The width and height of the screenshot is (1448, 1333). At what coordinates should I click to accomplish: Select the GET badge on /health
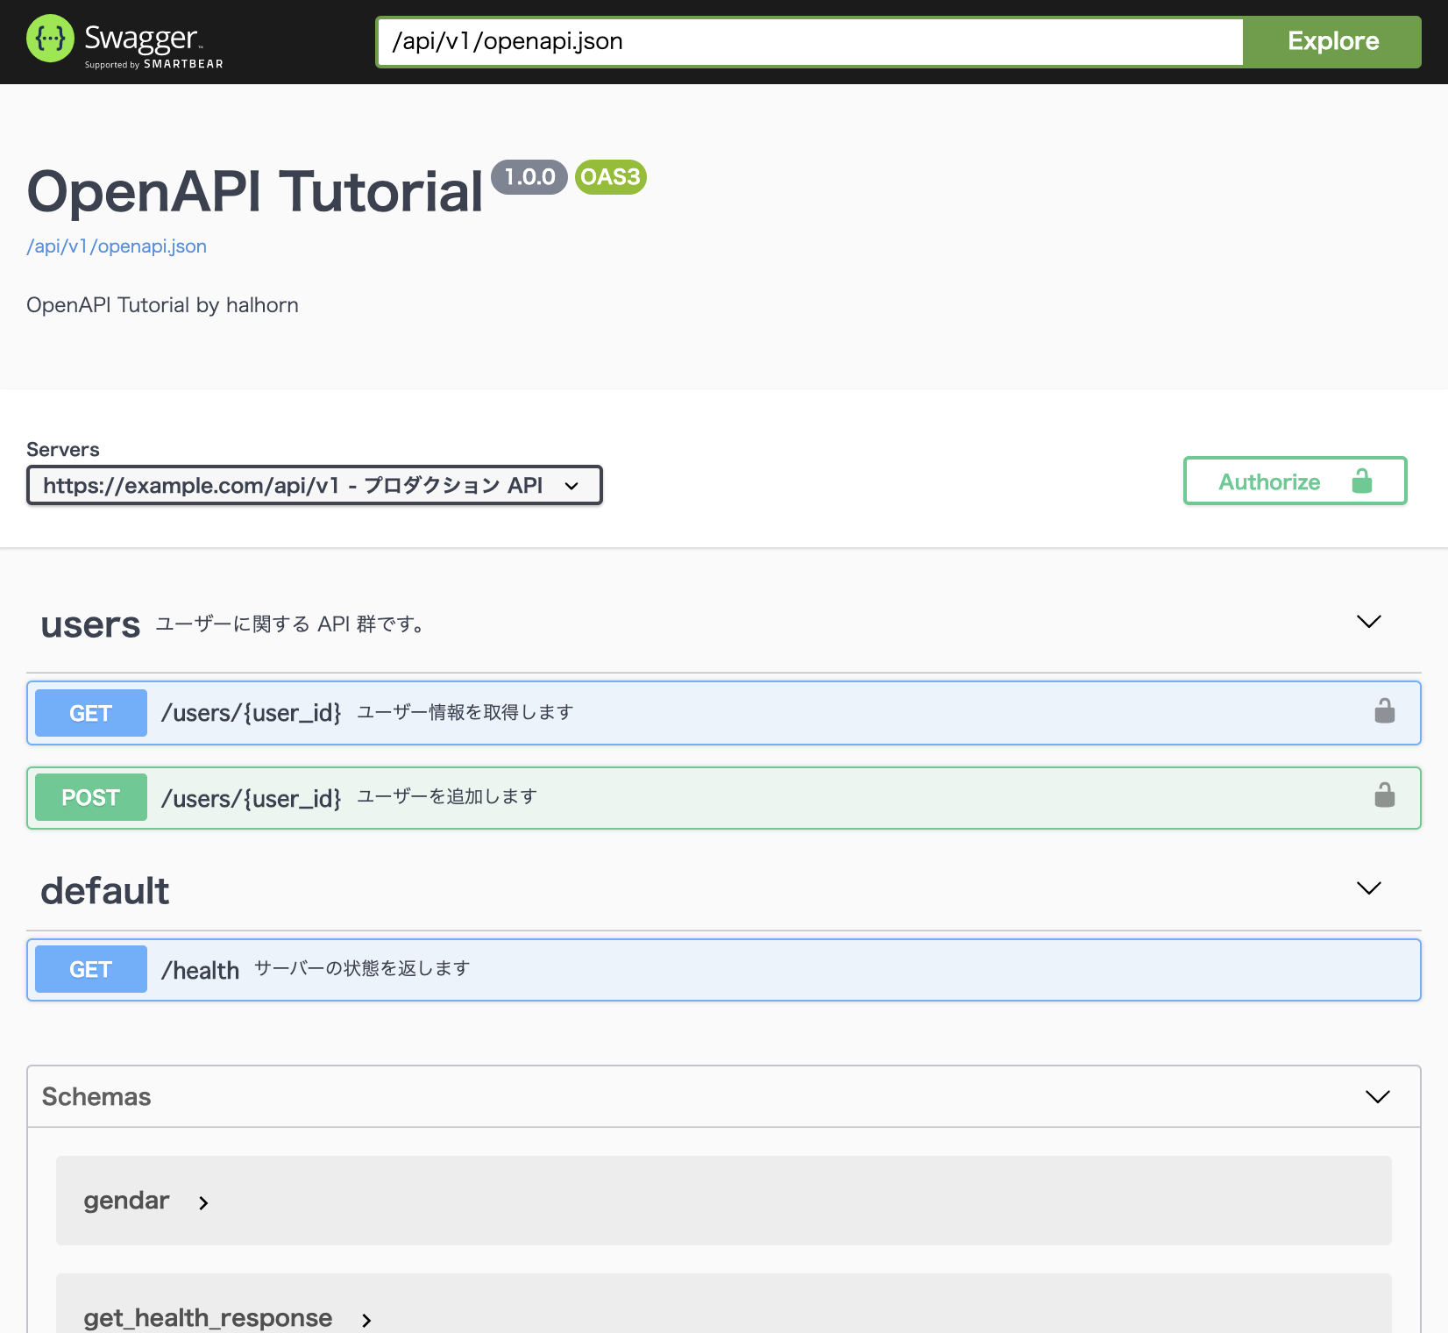coord(89,969)
